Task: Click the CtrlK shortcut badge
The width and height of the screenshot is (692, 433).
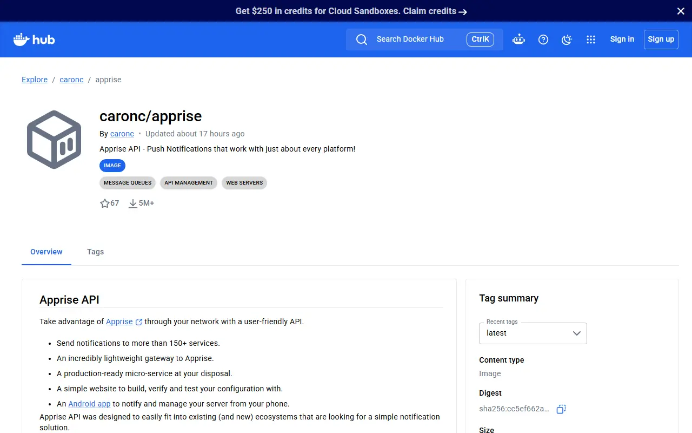Action: click(x=480, y=40)
